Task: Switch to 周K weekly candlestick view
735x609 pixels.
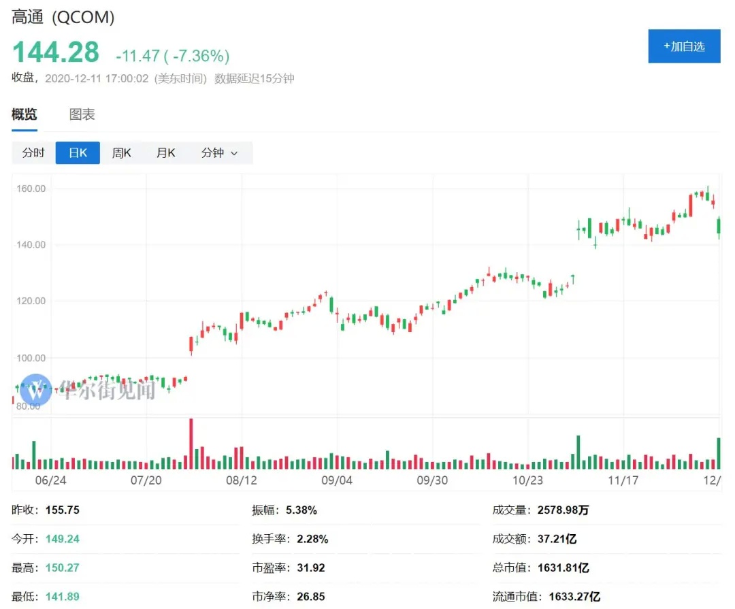Action: [121, 153]
